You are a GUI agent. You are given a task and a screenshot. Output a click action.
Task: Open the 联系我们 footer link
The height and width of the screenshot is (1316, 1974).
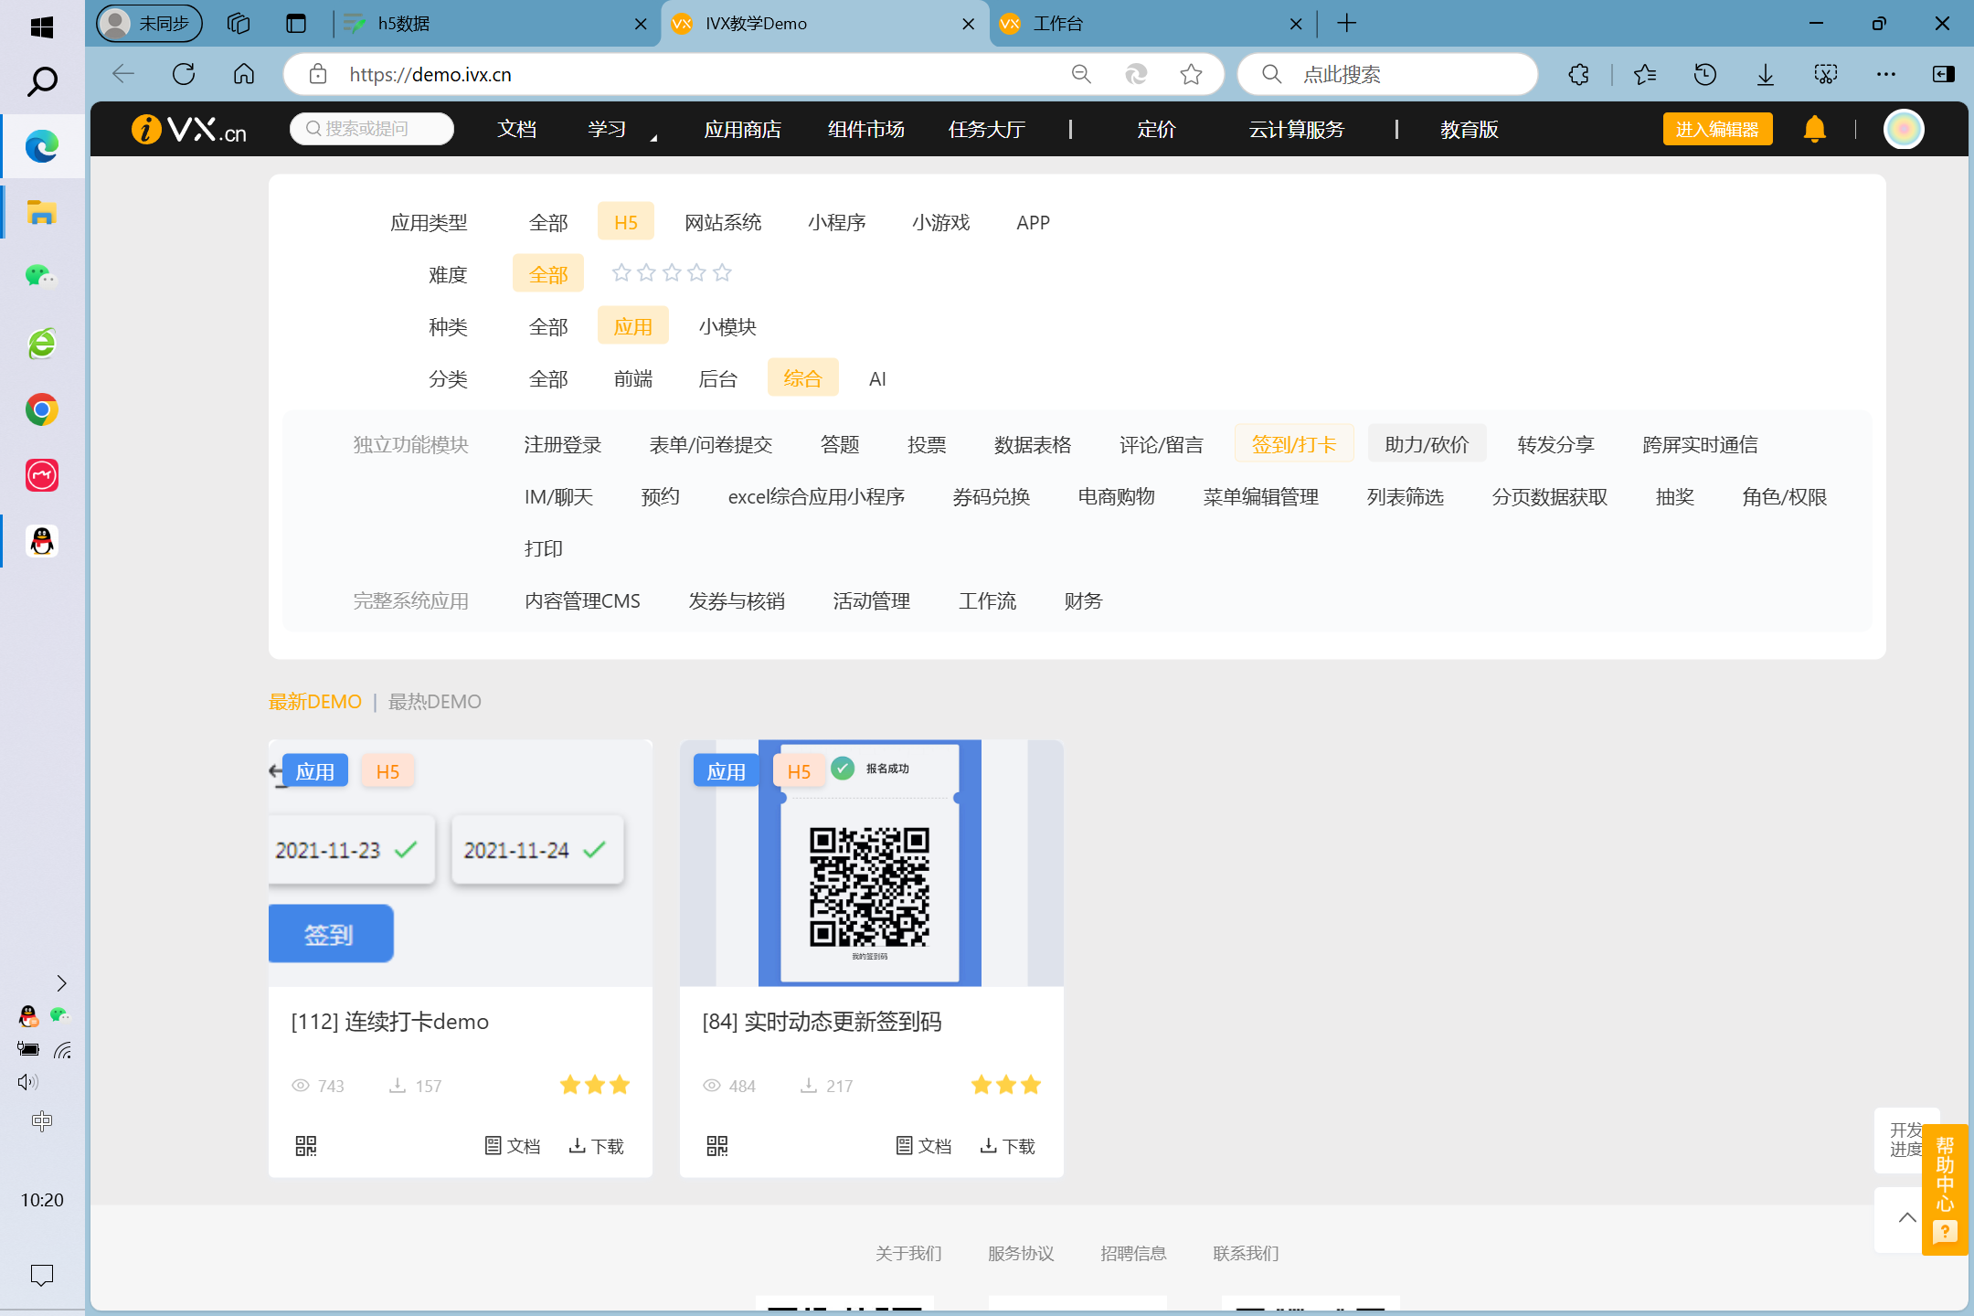tap(1246, 1253)
